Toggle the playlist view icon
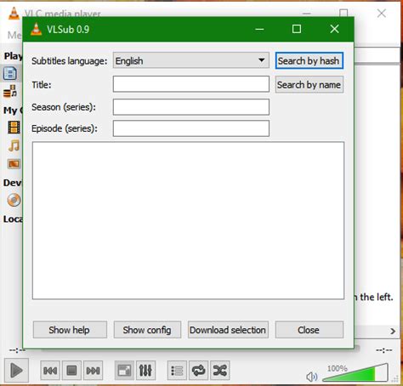Image resolution: width=403 pixels, height=386 pixels. [177, 370]
